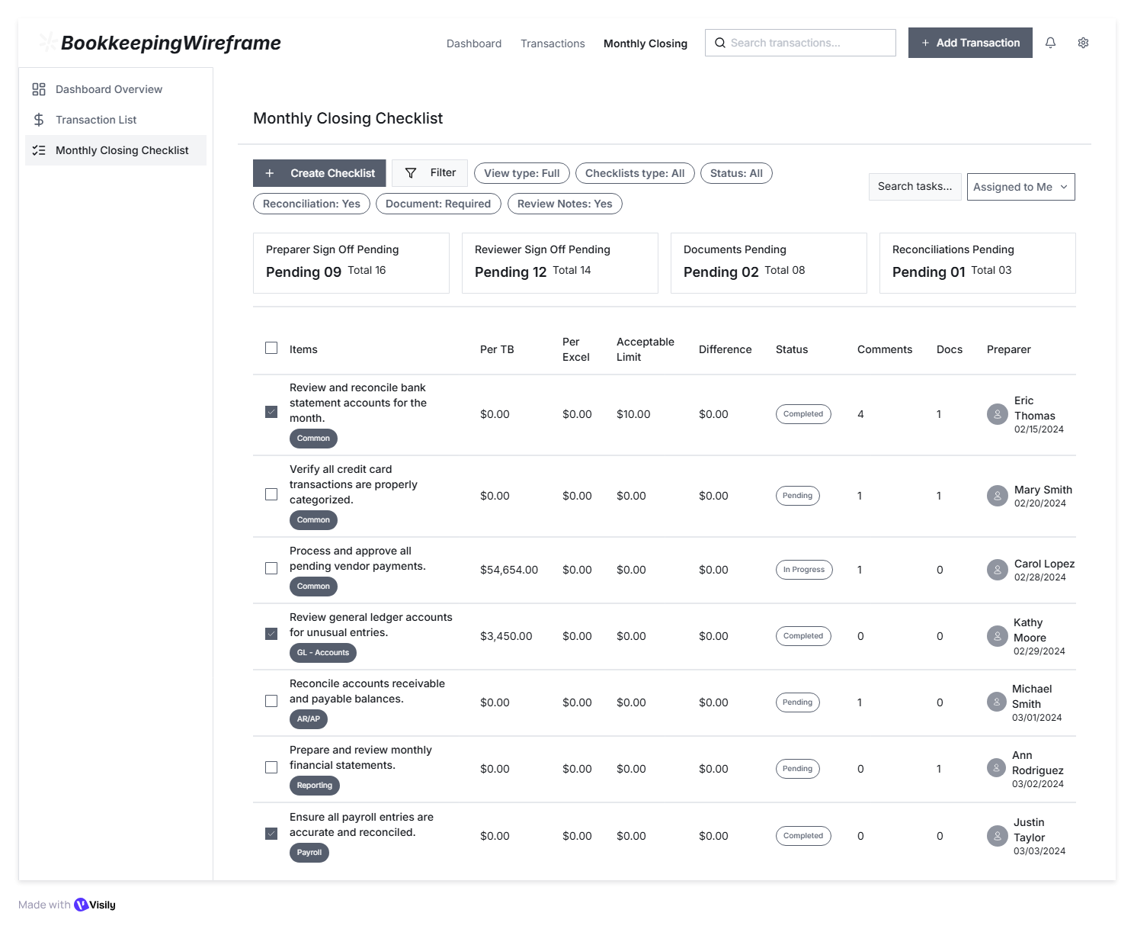Viewport: 1134px width, 929px height.
Task: Click the Transaction List dollar icon
Action: (39, 120)
